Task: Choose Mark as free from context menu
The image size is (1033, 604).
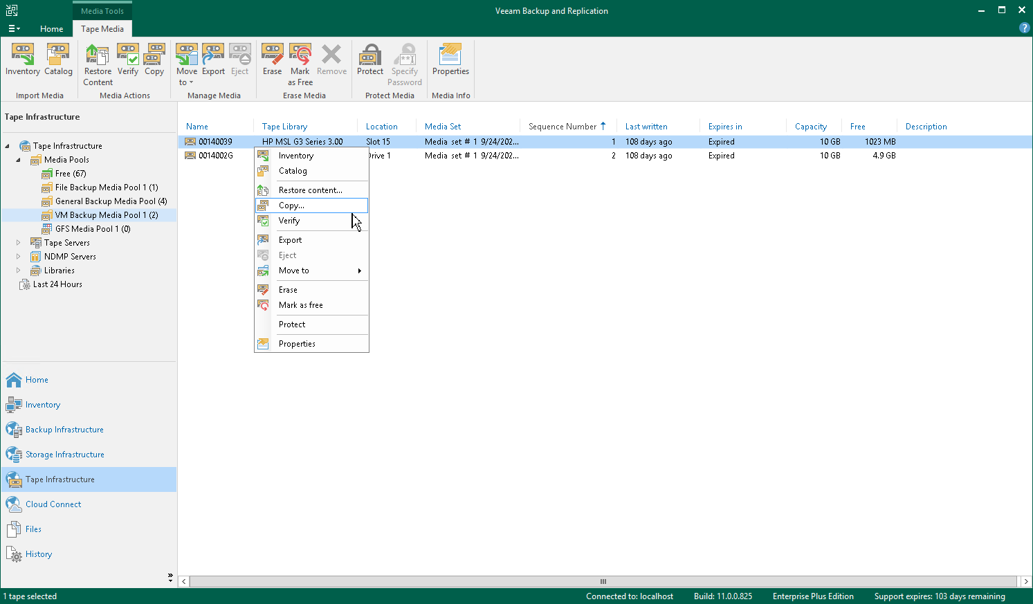Action: (311, 305)
